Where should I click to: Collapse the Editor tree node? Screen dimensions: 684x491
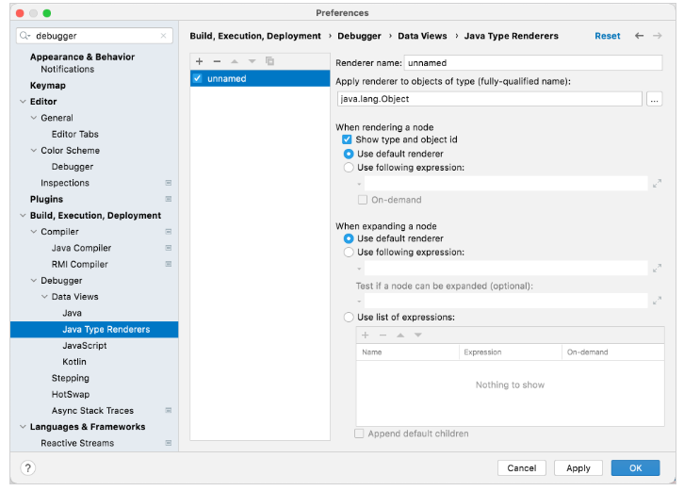click(x=24, y=102)
